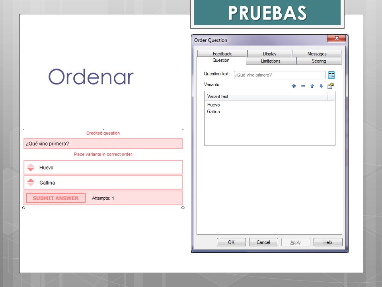Click the reorder arrows beside Gallina
Viewport: 382px width, 287px height.
31,183
